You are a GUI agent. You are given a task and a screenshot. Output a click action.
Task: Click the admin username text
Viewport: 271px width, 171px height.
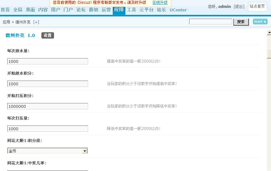point(225,7)
